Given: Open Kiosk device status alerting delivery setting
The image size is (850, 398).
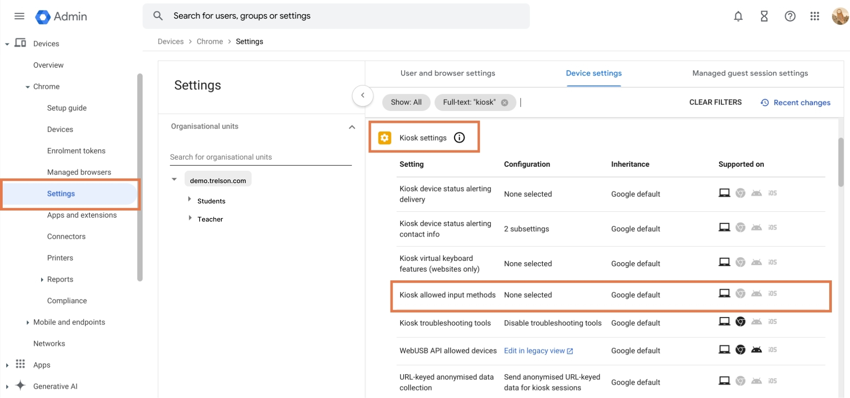Looking at the screenshot, I should click(x=445, y=194).
